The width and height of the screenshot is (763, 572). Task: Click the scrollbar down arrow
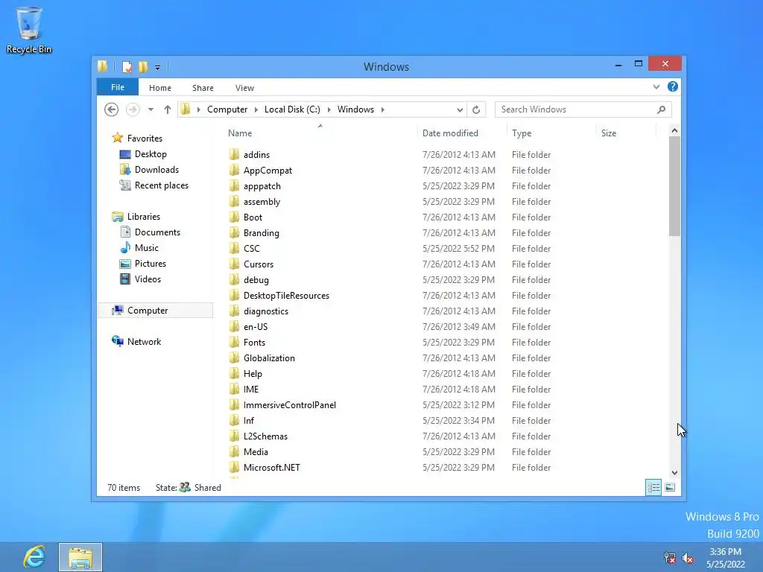pyautogui.click(x=674, y=473)
